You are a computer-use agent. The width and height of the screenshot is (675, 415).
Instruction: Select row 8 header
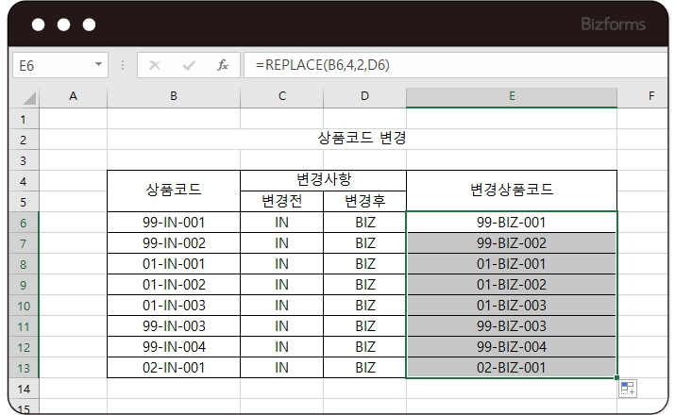pos(24,264)
